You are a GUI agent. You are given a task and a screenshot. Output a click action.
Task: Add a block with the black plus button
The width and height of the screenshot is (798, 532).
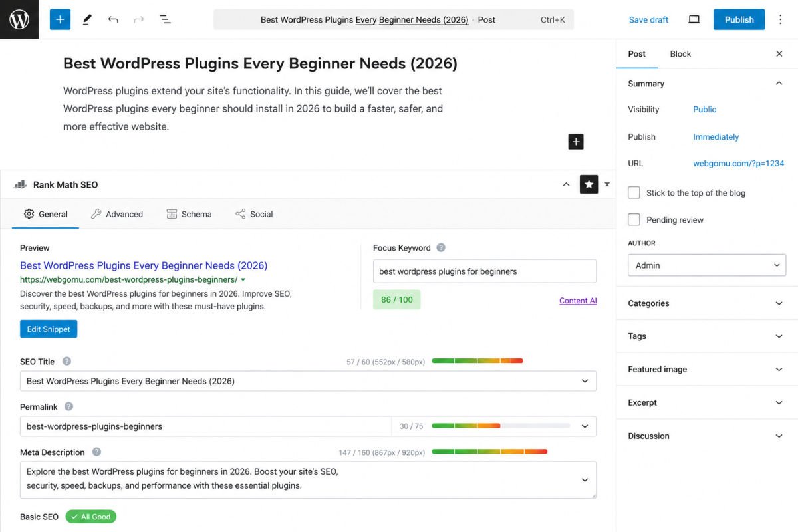coord(576,141)
